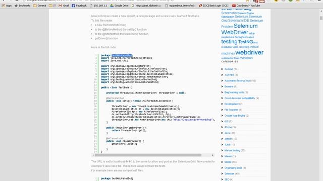Viewport: 323px width, 181px height.
Task: Click the 'package testNG.Parallel' second code block line
Action: click(x=117, y=178)
